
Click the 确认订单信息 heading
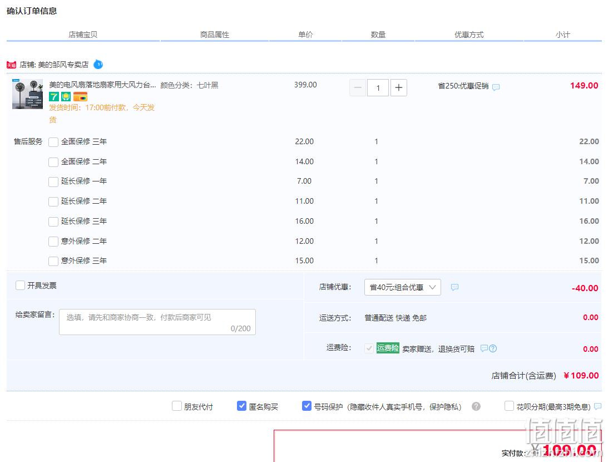tap(32, 11)
